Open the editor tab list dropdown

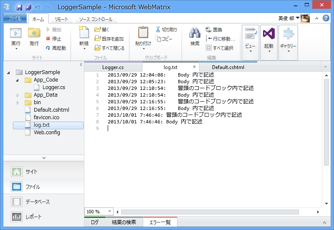click(x=325, y=67)
